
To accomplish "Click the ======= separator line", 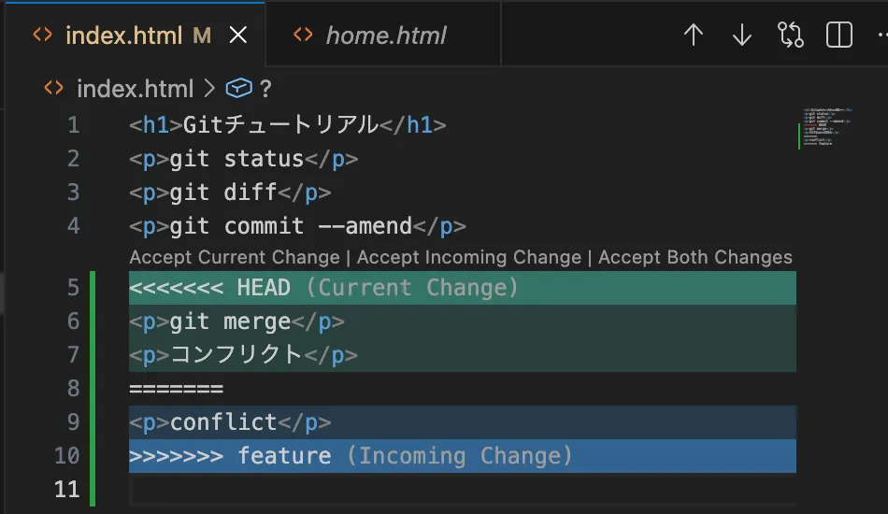I will 177,388.
